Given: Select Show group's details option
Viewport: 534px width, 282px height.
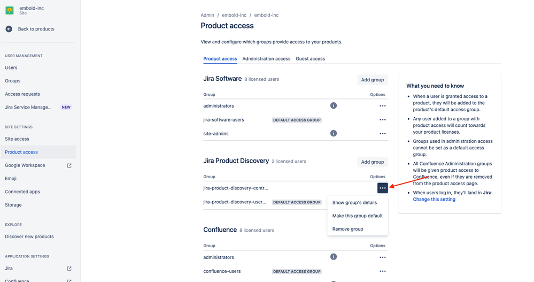Looking at the screenshot, I should (354, 203).
